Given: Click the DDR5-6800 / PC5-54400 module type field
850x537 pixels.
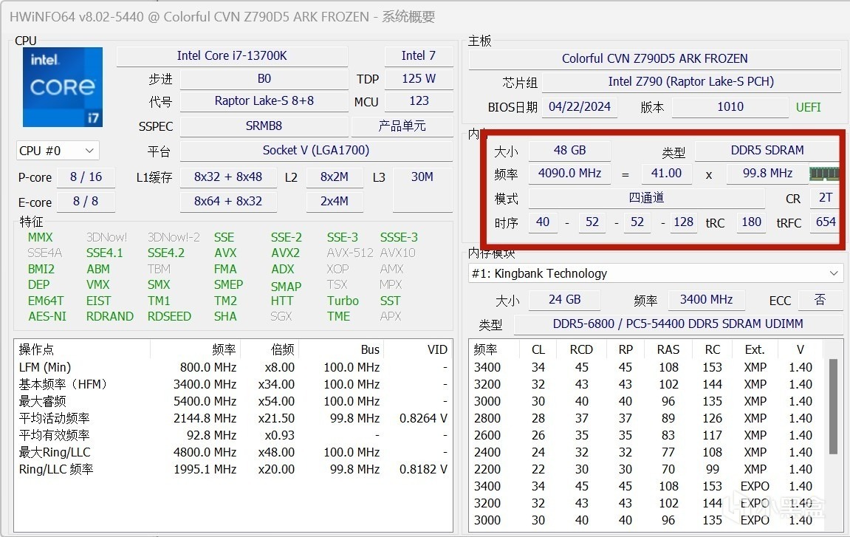Looking at the screenshot, I should point(678,324).
